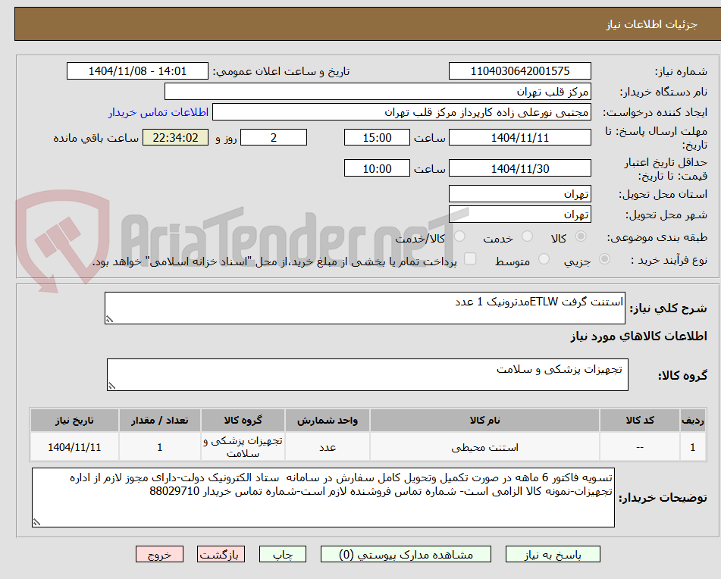Click the ردیف column header

pyautogui.click(x=692, y=421)
